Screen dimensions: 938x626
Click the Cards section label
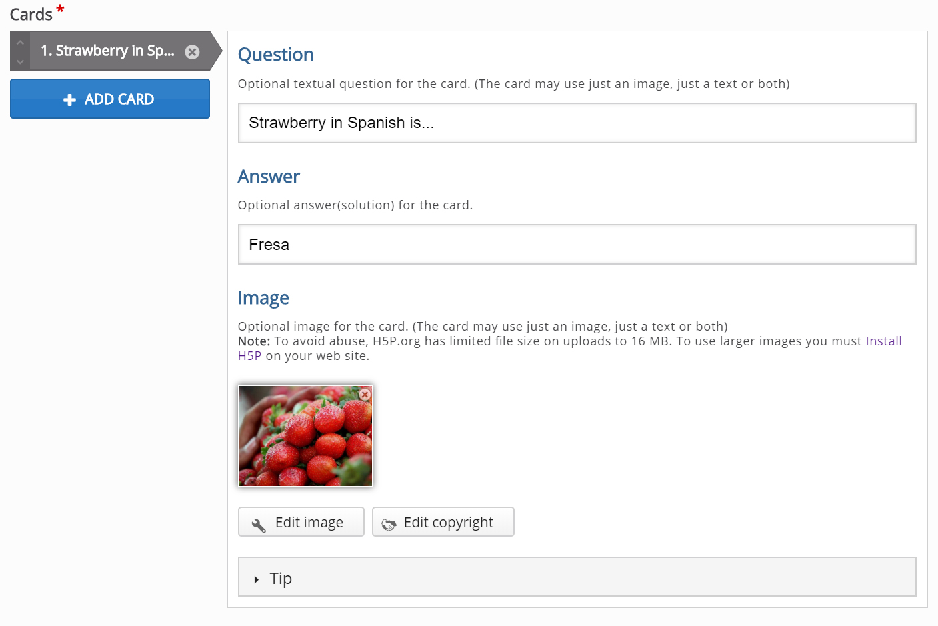click(x=31, y=14)
